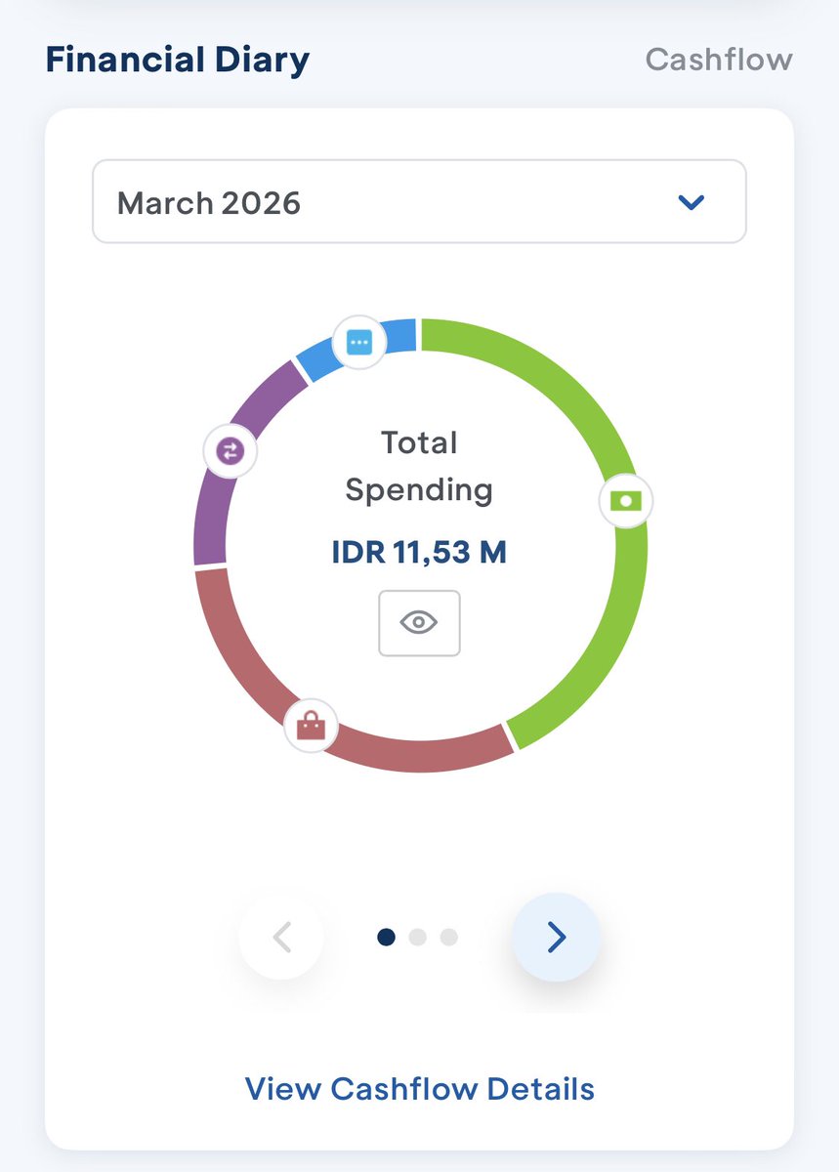
Task: Select the green cash category icon
Action: pyautogui.click(x=625, y=501)
